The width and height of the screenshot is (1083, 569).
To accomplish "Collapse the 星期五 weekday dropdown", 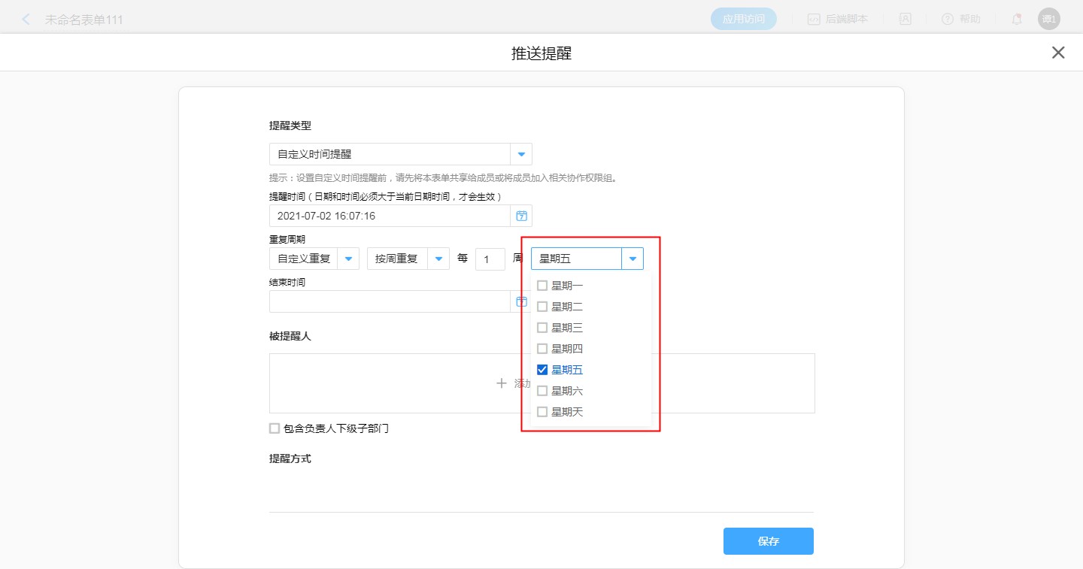I will pos(633,259).
